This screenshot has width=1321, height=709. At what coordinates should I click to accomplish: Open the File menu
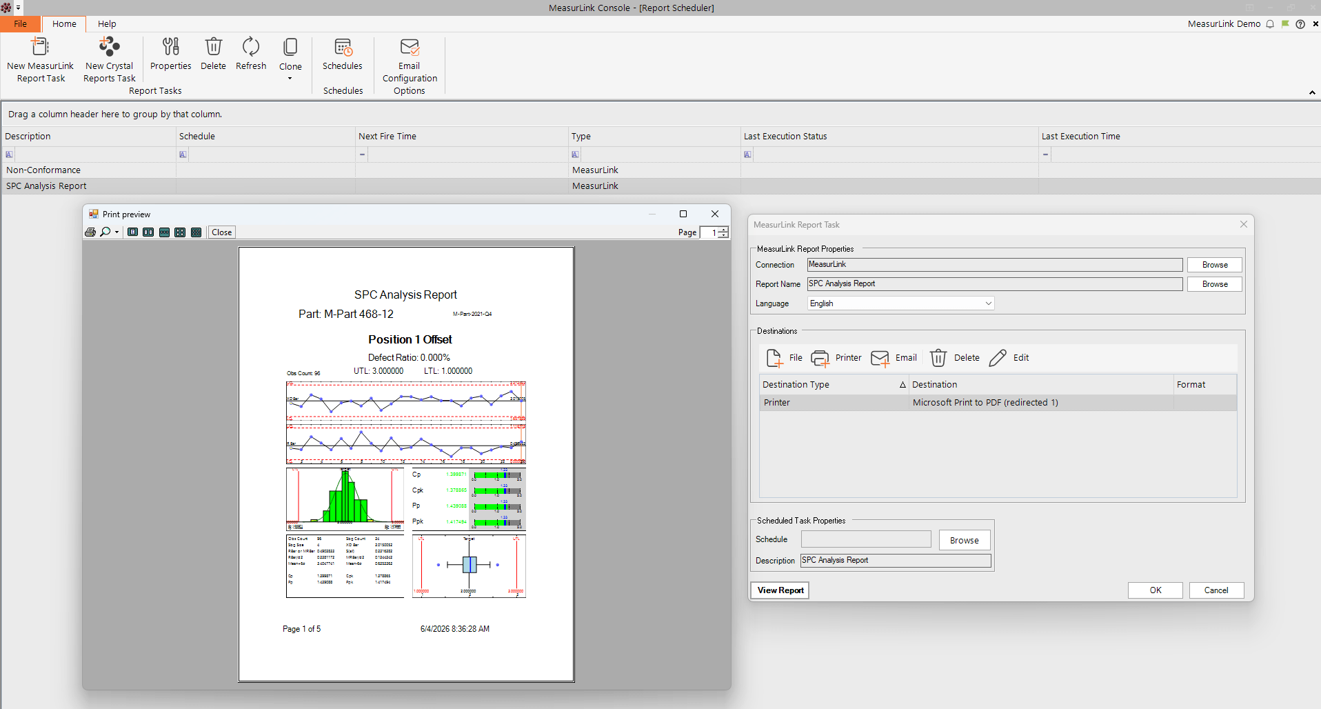point(21,23)
